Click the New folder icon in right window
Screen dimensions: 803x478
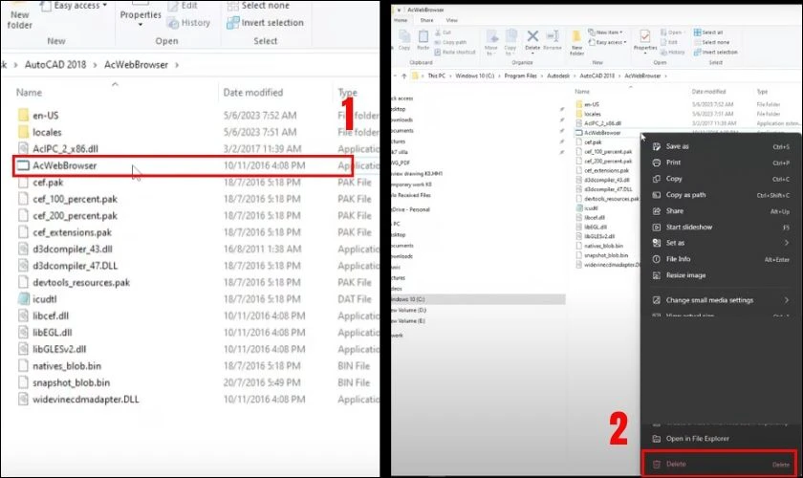click(x=577, y=36)
